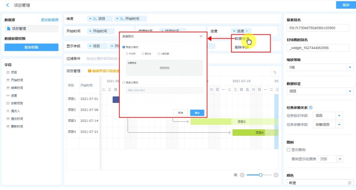
Task: Remove the 进度 field using its X icon
Action: [x=247, y=31]
